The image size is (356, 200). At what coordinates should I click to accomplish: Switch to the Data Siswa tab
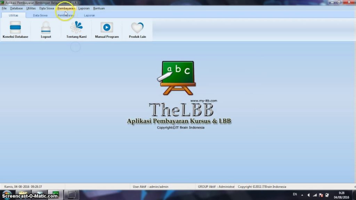(40, 15)
